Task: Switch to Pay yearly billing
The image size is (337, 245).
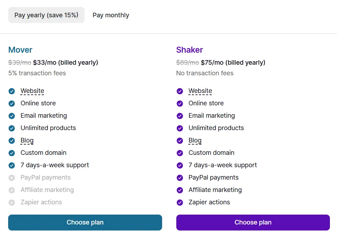Action: (x=46, y=15)
